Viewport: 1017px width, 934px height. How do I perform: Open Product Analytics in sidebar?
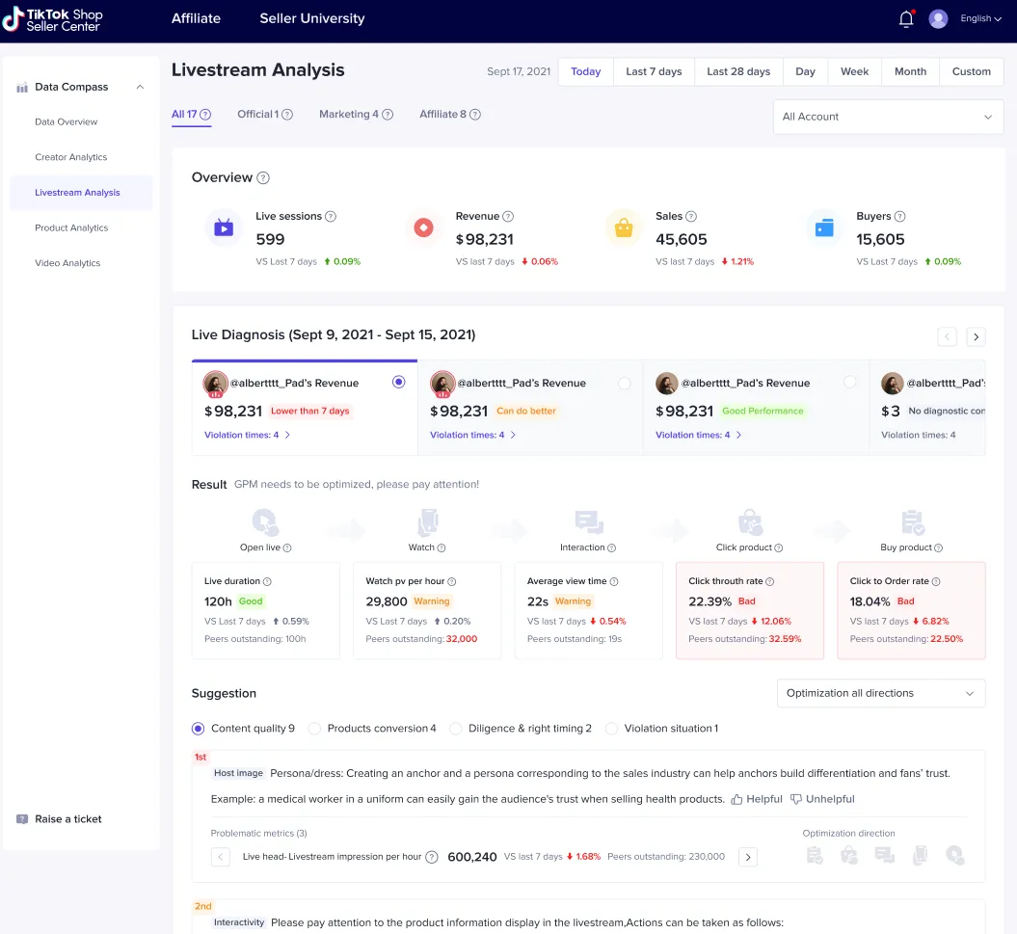coord(71,228)
